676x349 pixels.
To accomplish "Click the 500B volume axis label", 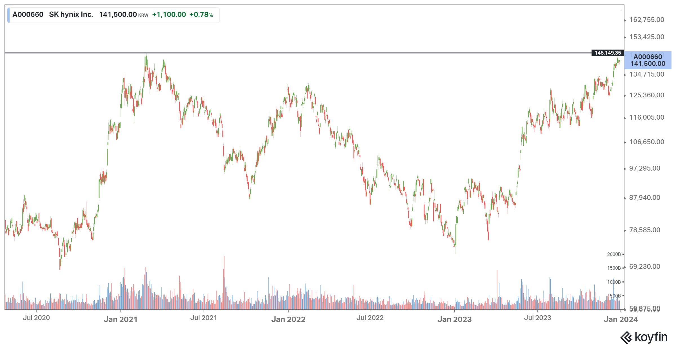I will [615, 296].
